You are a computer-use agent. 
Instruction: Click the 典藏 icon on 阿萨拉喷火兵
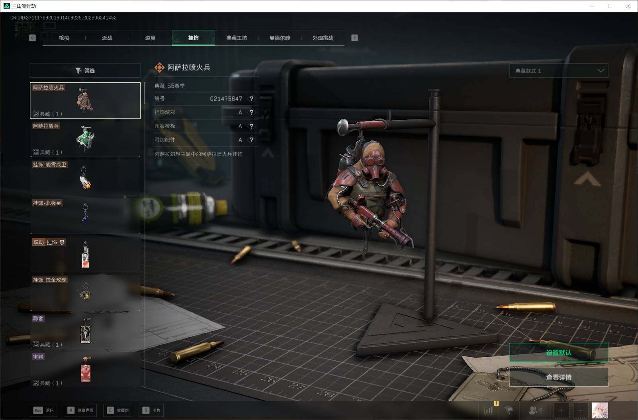(x=35, y=114)
